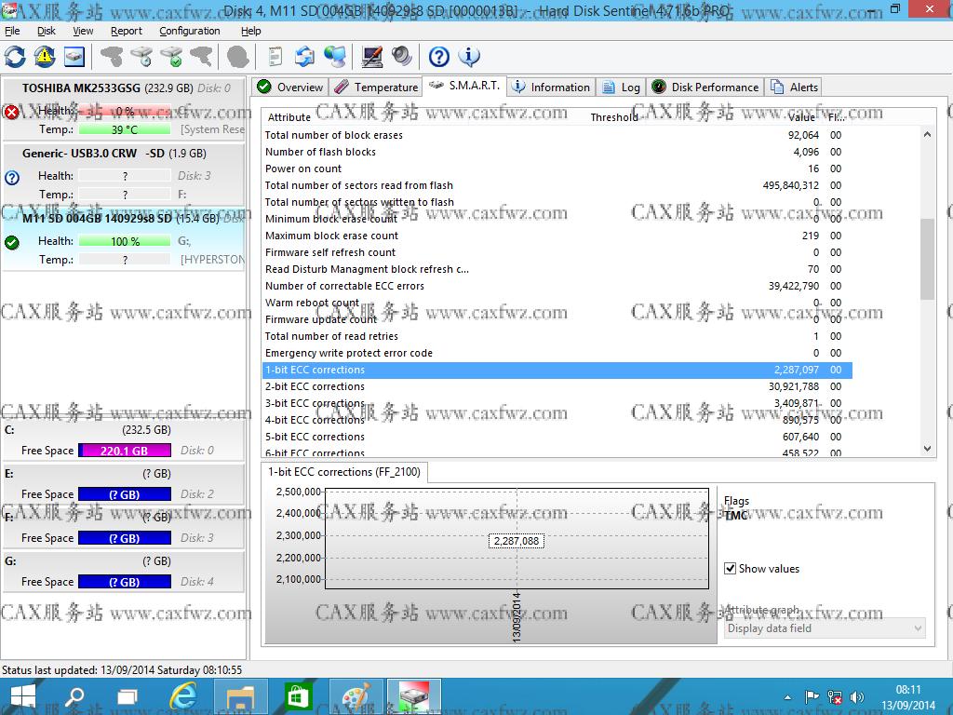This screenshot has height=715, width=953.
Task: Click the document report toolbar icon
Action: point(275,57)
